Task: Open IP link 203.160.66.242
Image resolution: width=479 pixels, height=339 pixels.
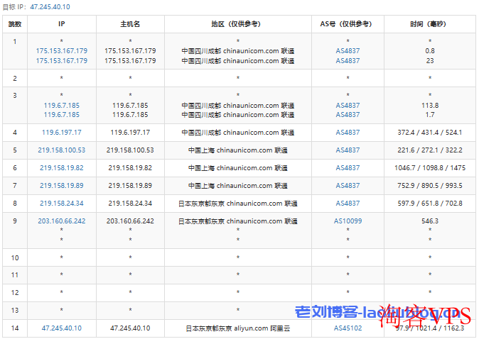Action: coord(62,221)
